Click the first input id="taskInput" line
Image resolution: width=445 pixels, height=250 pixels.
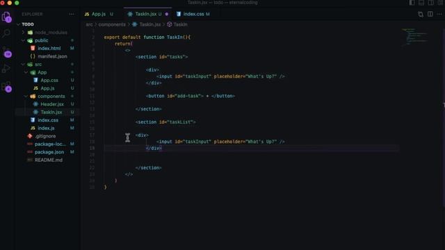pyautogui.click(x=220, y=76)
